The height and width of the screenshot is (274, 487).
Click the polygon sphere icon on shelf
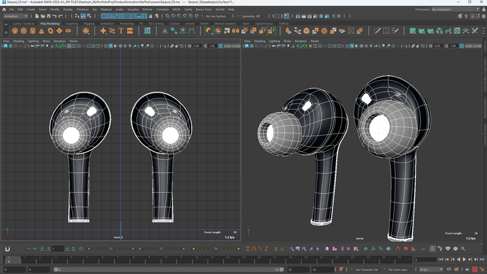tap(16, 31)
